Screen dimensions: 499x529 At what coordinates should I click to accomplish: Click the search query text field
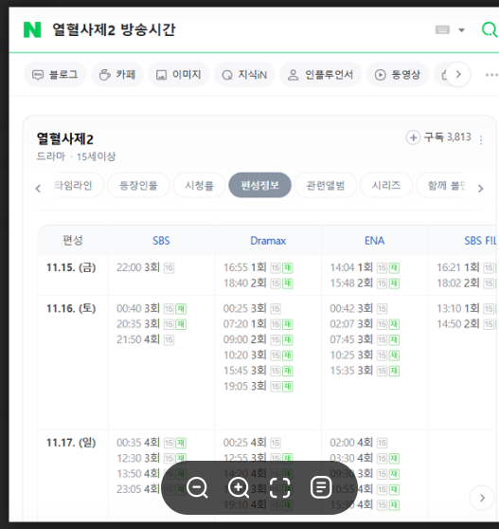pos(114,29)
